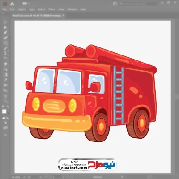This screenshot has width=179, height=179.
Task: Select the Eyedropper tool
Action: coord(5,80)
